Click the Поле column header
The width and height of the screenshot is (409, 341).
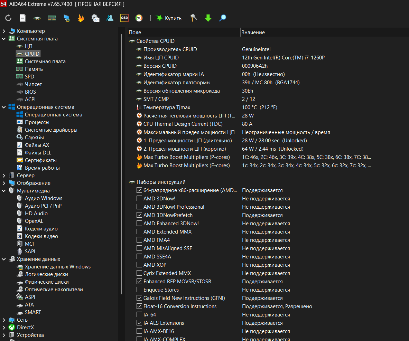coord(184,32)
